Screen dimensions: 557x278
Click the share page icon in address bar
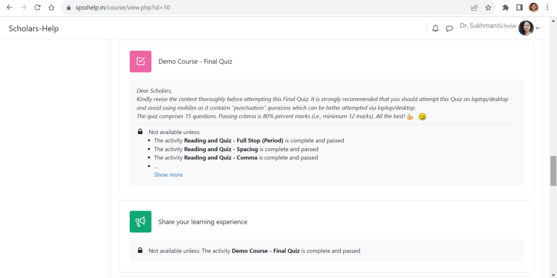tap(474, 7)
